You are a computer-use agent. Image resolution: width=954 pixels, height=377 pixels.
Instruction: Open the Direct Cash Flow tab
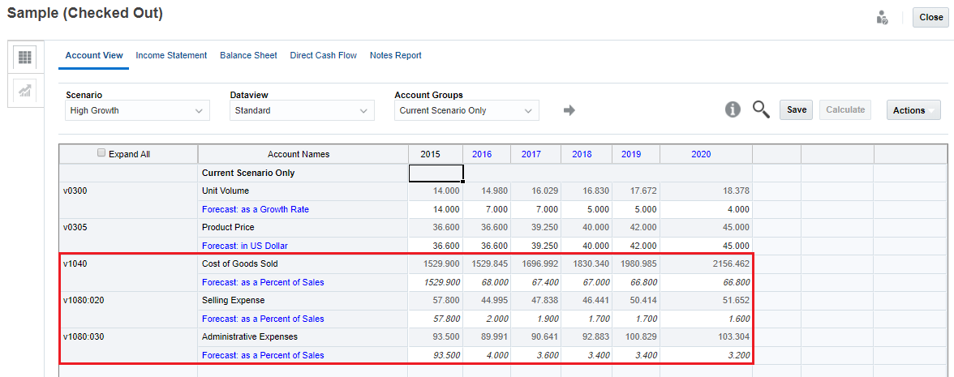[323, 55]
